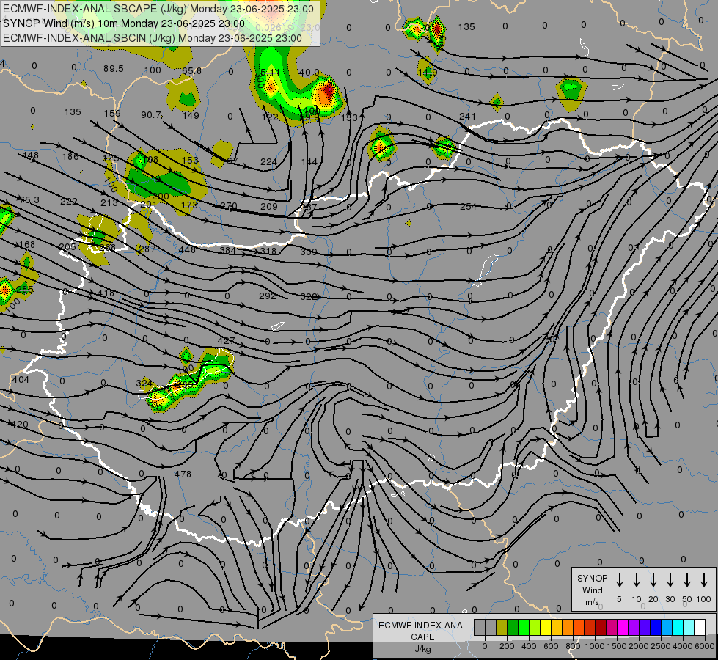Click the 600 label on CAPE scale
The height and width of the screenshot is (660, 718).
coord(551,646)
